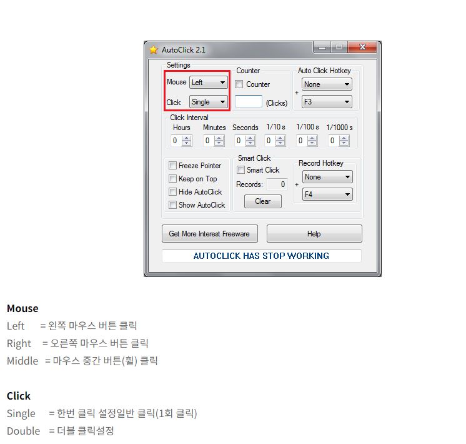Decrease the 1/100 s interval value
Image resolution: width=466 pixels, height=444 pixels.
[312, 143]
